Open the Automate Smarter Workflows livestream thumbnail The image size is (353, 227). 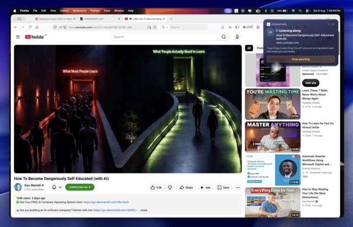272,170
